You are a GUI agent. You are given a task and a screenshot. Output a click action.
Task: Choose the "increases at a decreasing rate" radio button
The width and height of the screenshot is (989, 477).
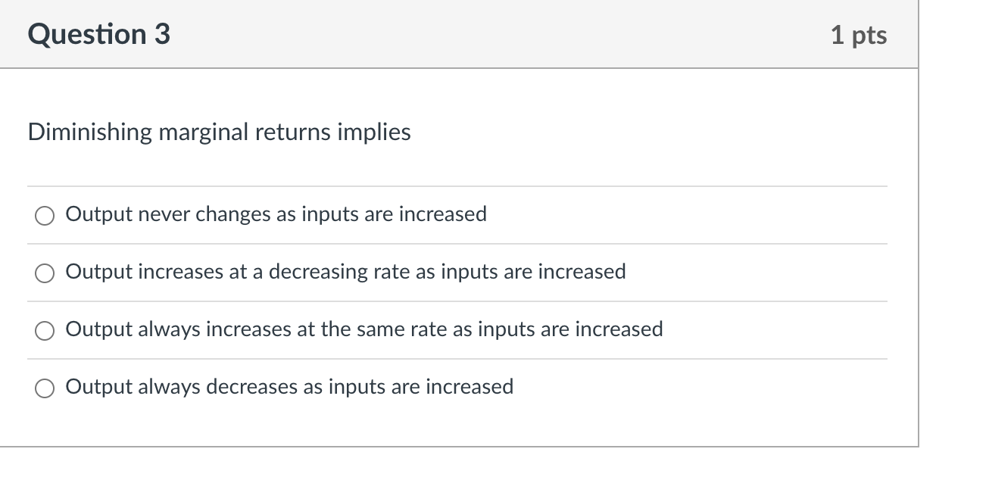(45, 273)
